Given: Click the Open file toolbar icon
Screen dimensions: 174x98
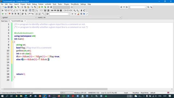Looking at the screenshot, I should [x=5, y=7].
